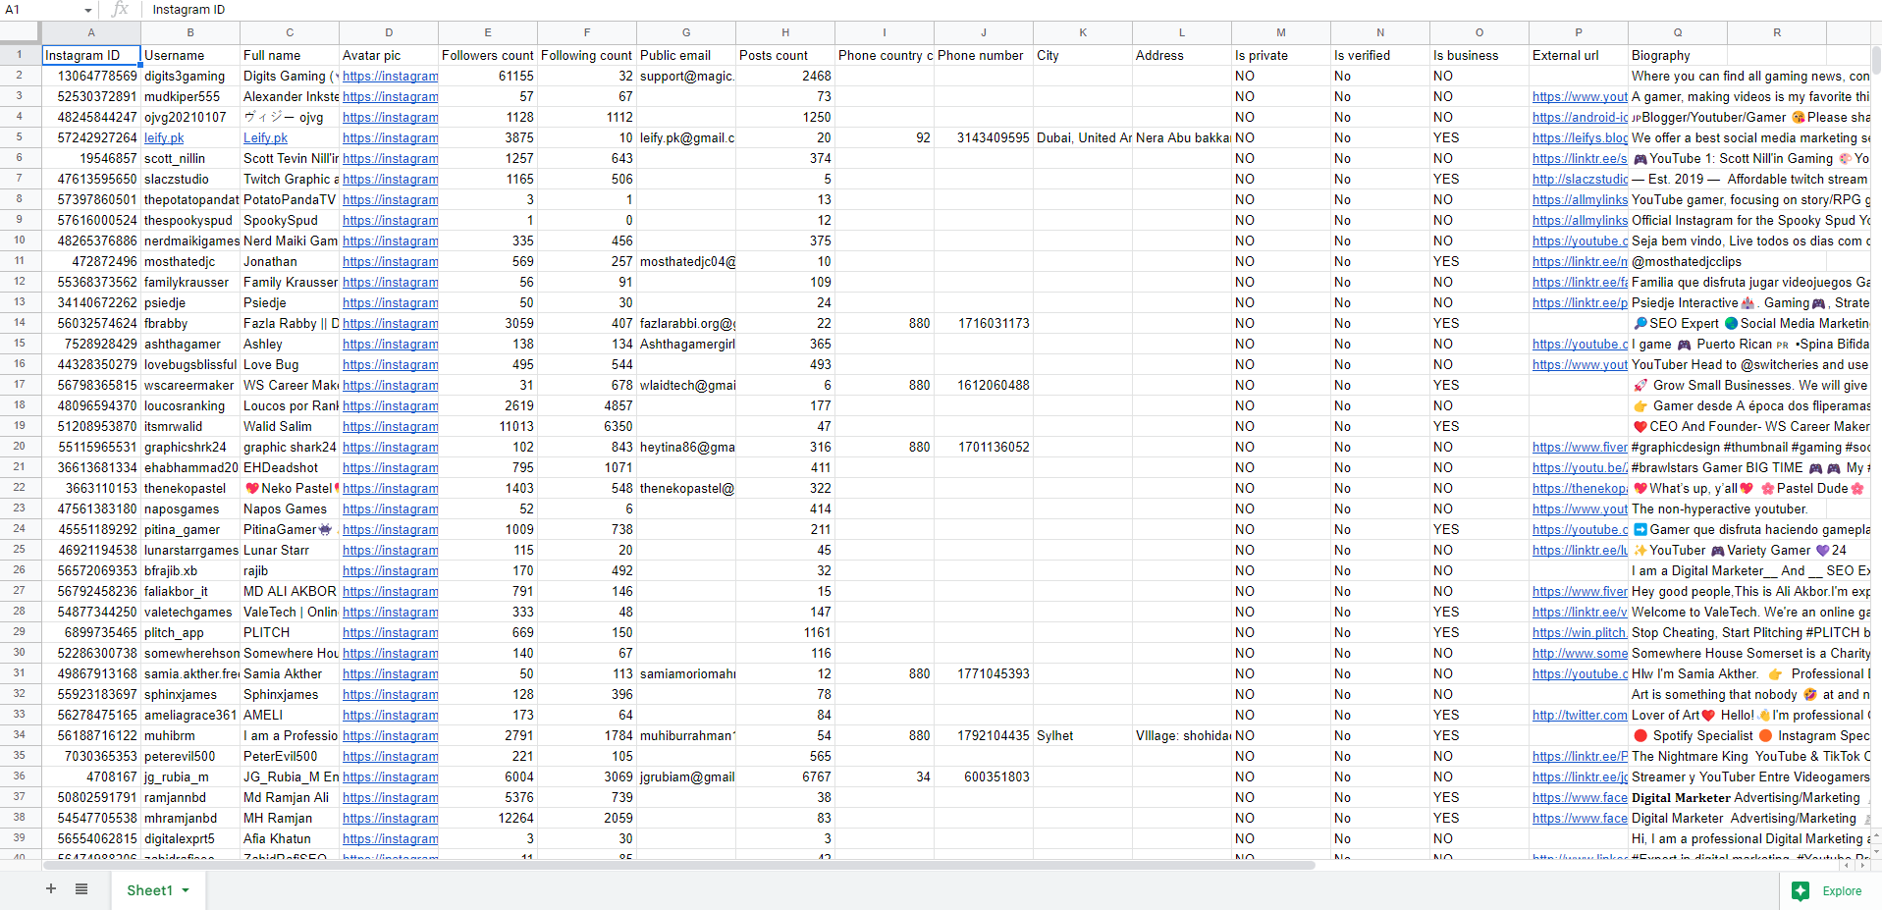Select column A header
This screenshot has height=910, width=1882.
[91, 32]
